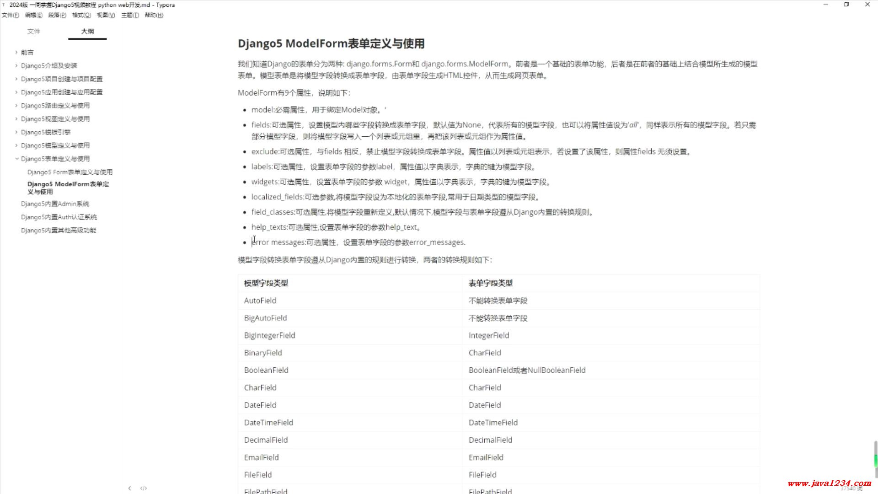Go to Django5介绍及安装 heading

[49, 65]
